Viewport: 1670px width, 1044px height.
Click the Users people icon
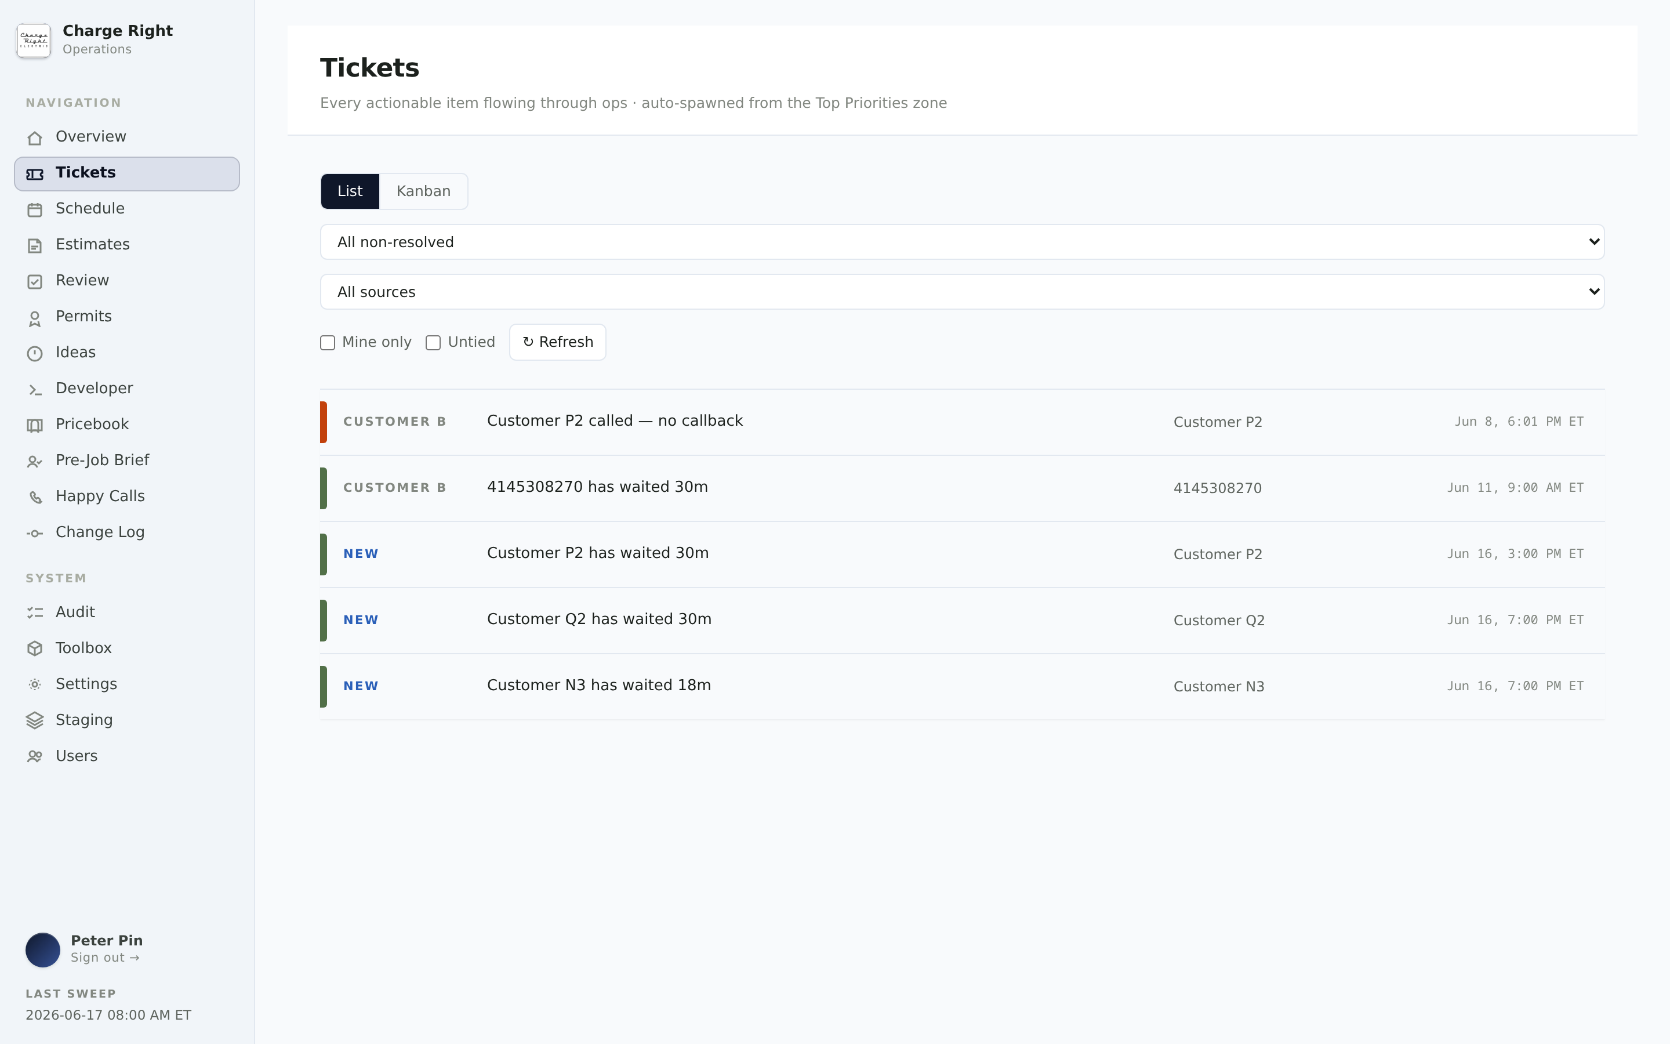point(35,756)
